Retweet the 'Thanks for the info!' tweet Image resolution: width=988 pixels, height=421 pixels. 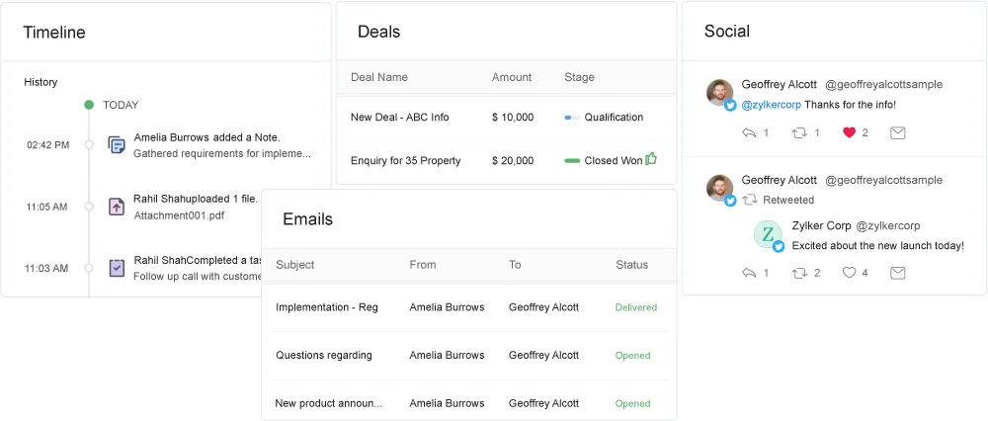pyautogui.click(x=800, y=132)
